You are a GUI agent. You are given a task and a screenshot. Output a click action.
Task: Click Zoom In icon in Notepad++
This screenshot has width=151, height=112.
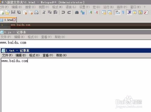point(90,12)
